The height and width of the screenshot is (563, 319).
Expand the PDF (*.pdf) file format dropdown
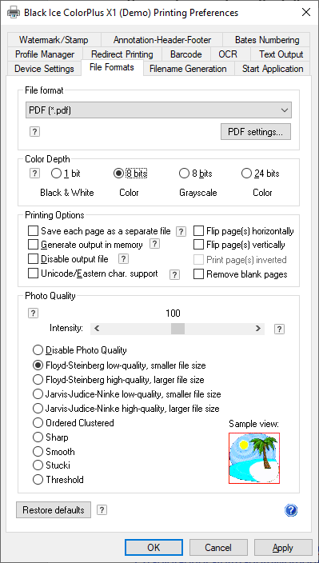[158, 110]
